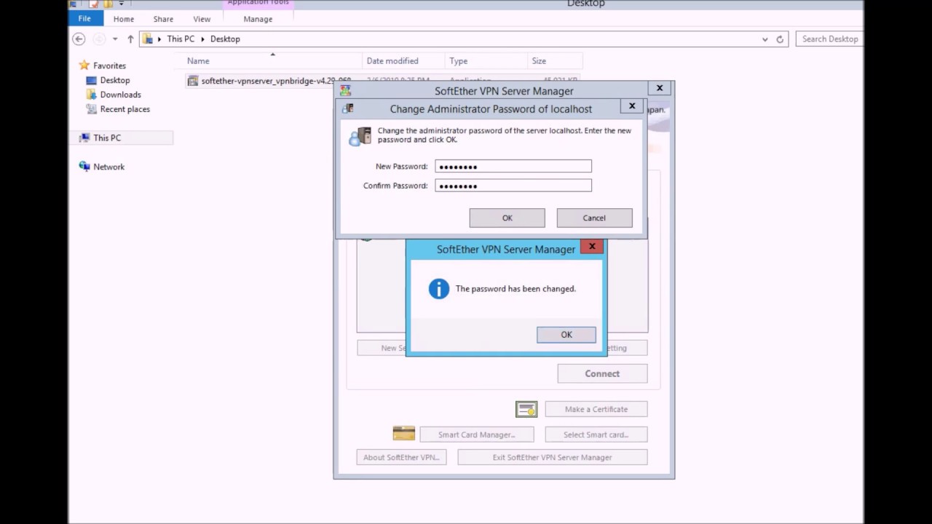
Task: Sort files by the Size column header
Action: pos(555,61)
